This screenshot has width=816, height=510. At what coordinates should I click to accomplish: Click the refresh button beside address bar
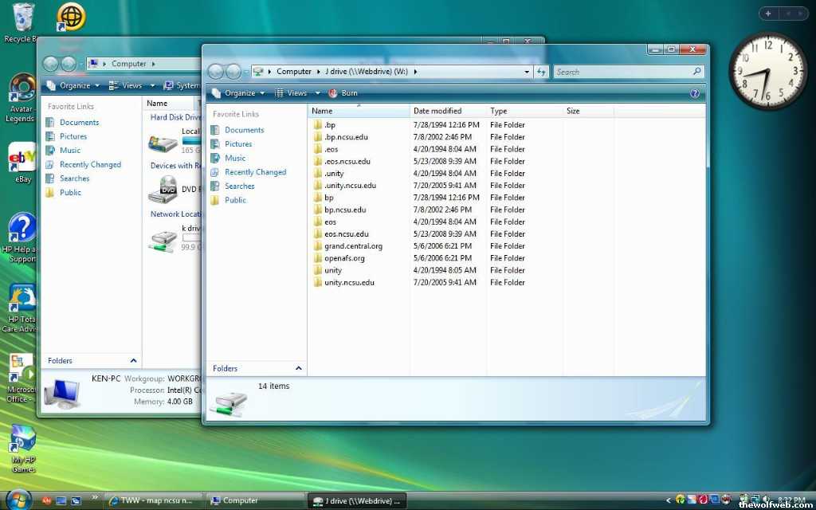coord(542,72)
